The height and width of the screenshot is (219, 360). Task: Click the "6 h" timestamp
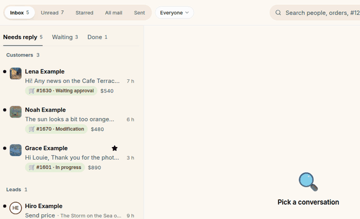130,119
